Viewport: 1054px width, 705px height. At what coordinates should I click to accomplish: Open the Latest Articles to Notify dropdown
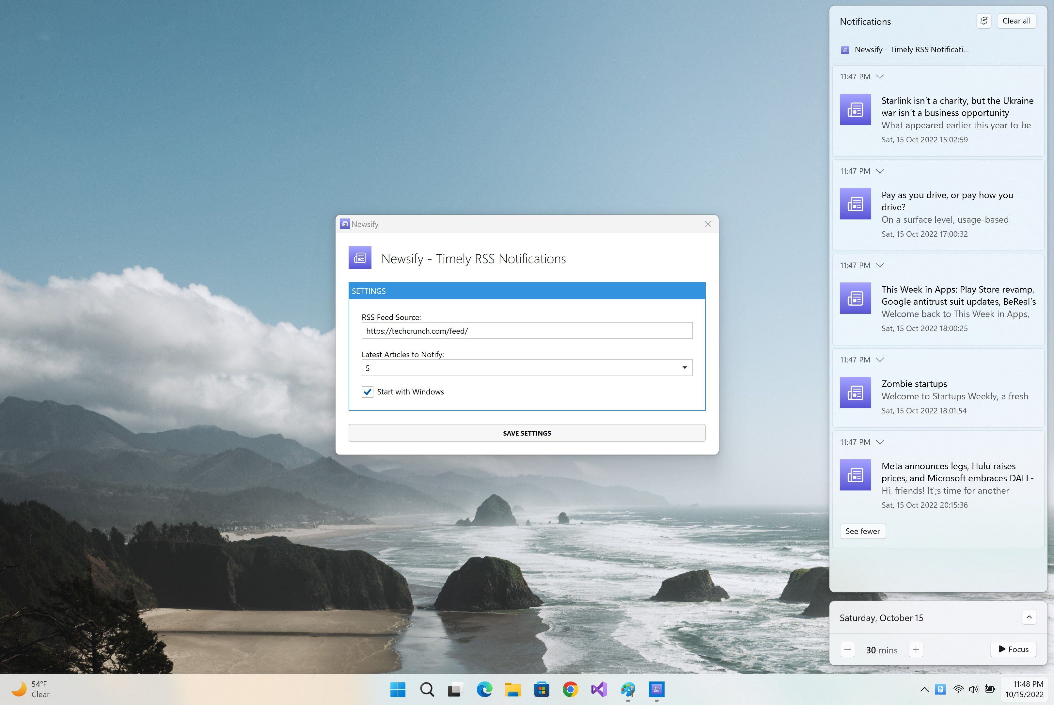(527, 368)
